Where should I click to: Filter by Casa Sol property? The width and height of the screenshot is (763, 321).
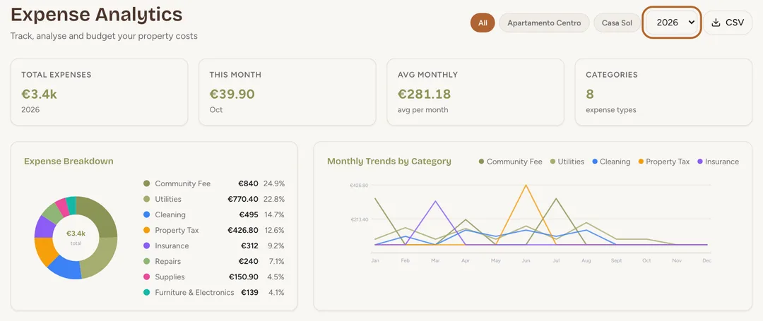[617, 23]
